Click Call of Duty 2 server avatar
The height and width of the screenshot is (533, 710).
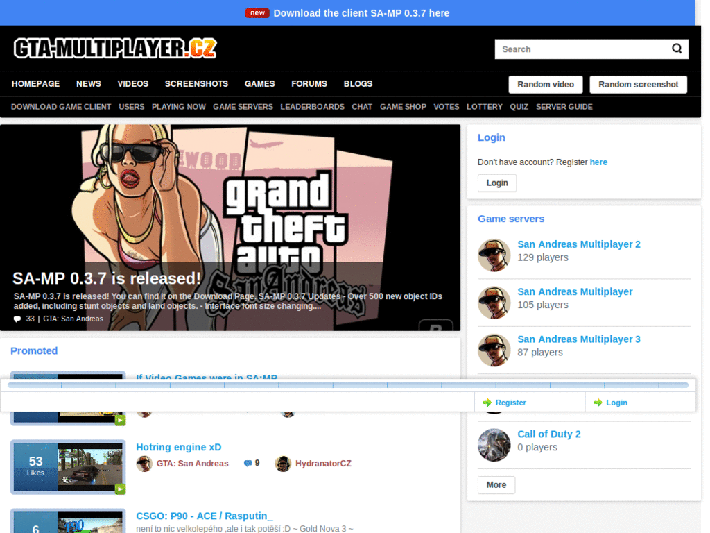pyautogui.click(x=494, y=445)
